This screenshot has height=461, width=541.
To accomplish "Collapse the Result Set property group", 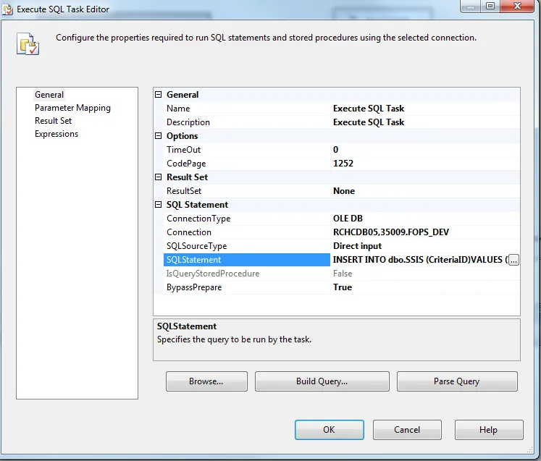I will coord(159,177).
